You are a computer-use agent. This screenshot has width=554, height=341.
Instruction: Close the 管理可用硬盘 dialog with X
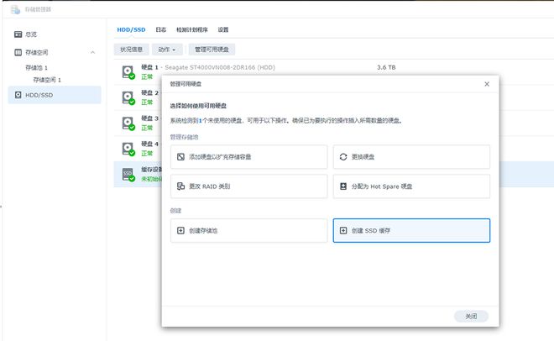tap(487, 85)
